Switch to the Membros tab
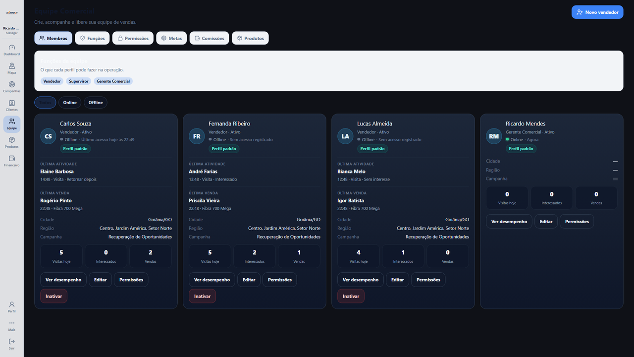Screen dimensions: 634x357 click(x=53, y=38)
